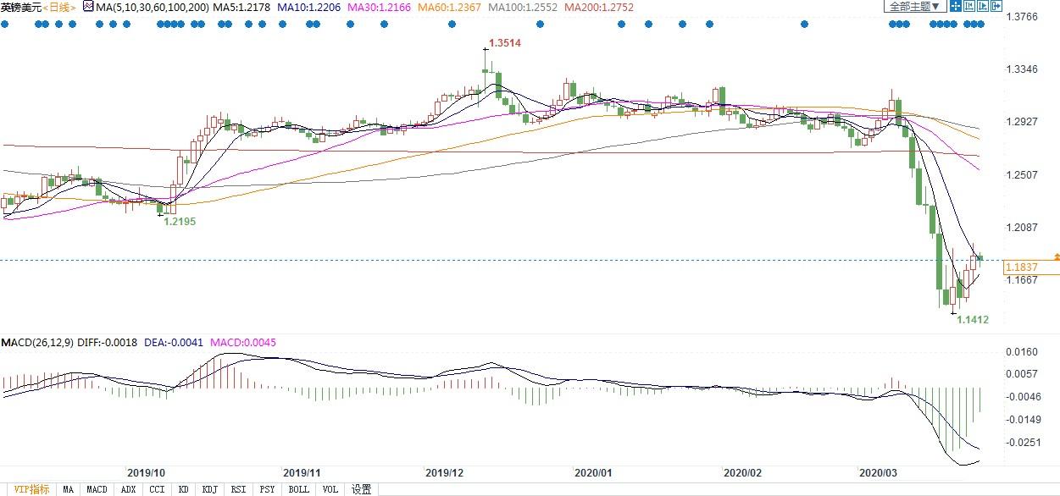This screenshot has width=1060, height=496.
Task: Click the 1.1412 low price label
Action: tap(972, 320)
